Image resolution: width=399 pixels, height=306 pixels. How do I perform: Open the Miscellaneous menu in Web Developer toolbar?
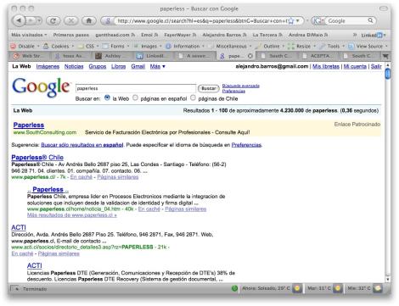[x=230, y=46]
